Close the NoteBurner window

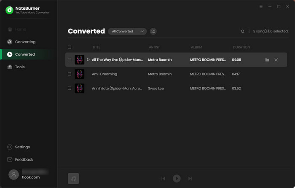[x=287, y=7]
